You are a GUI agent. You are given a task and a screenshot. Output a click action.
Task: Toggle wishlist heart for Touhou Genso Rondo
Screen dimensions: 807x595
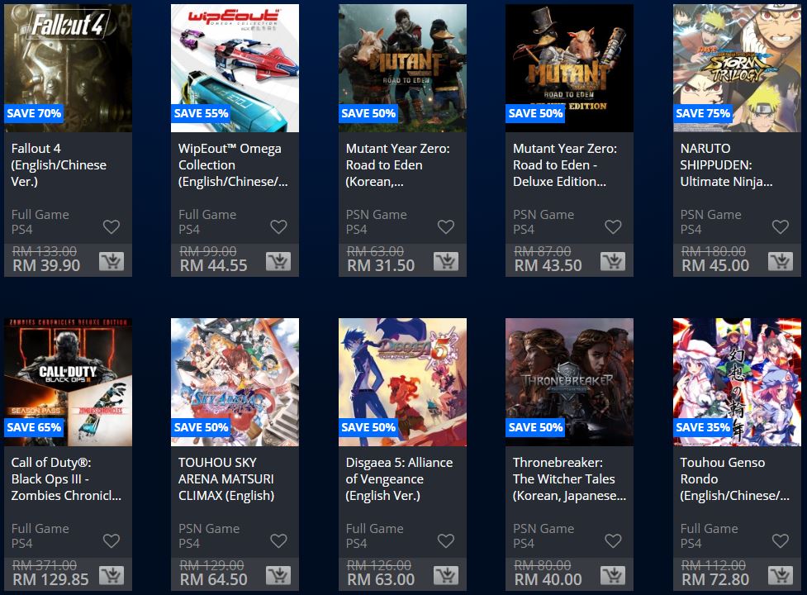(x=781, y=540)
